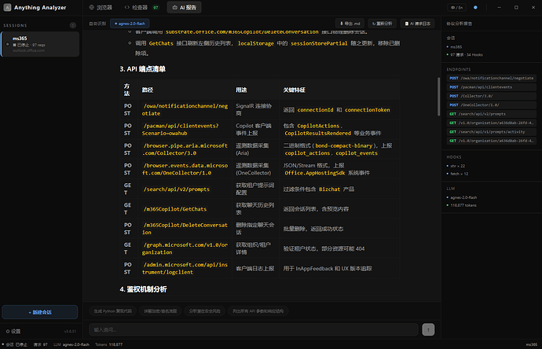Click the fetch × 12 hook entry
The height and width of the screenshot is (349, 542).
(459, 174)
